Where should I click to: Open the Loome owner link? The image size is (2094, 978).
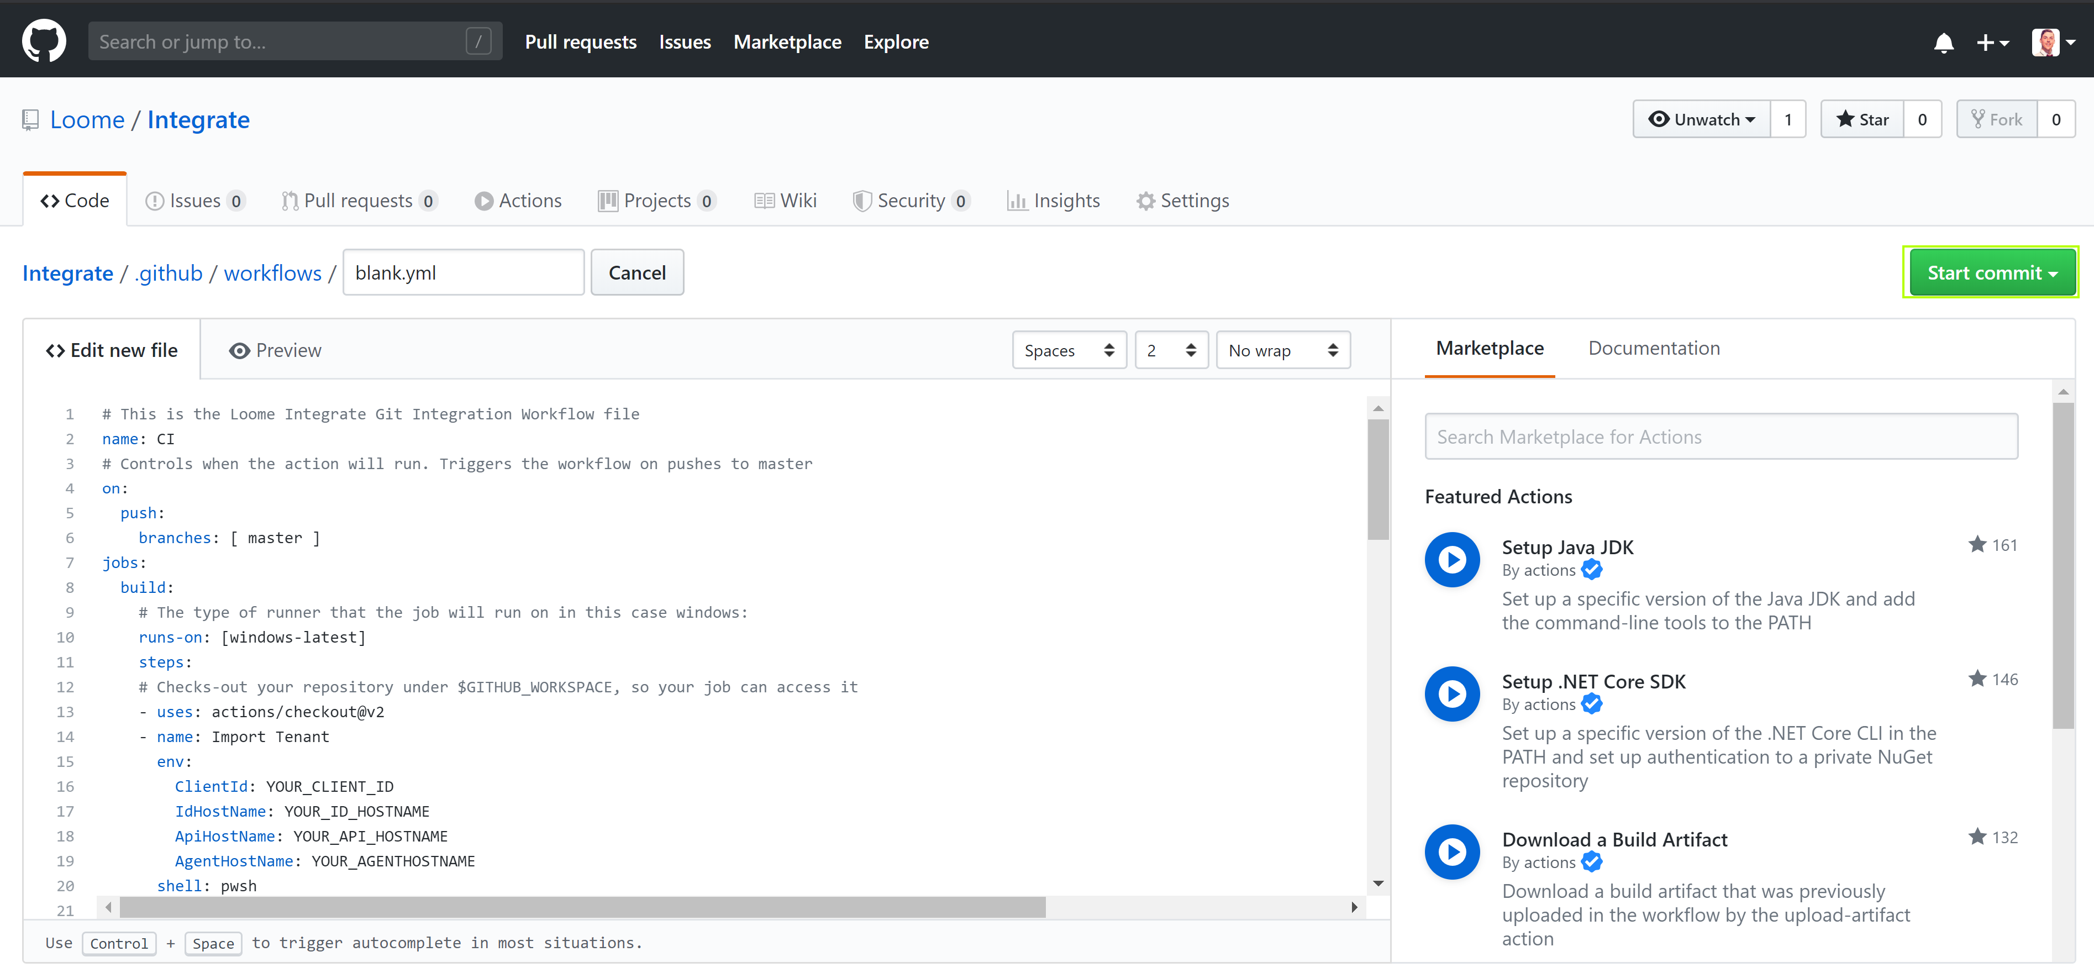coord(87,120)
